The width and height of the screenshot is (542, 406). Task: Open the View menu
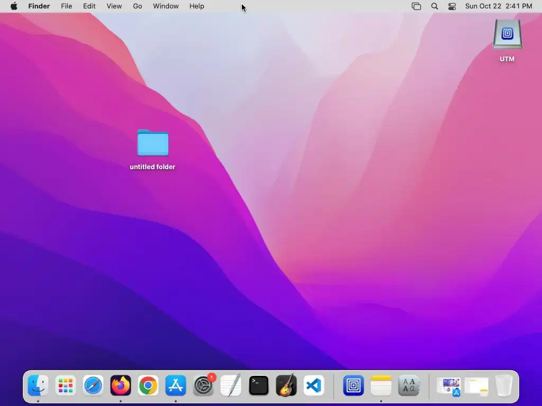pos(114,6)
